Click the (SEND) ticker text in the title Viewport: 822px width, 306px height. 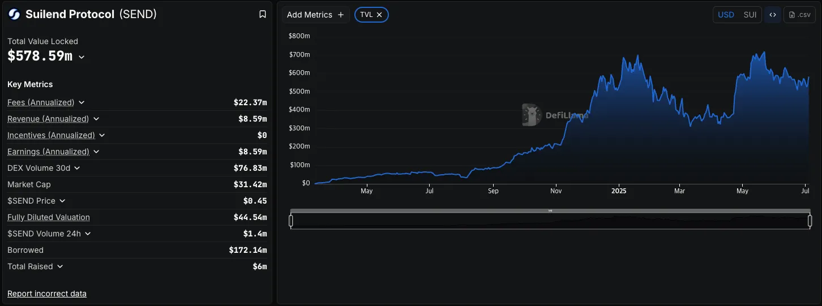coord(138,15)
